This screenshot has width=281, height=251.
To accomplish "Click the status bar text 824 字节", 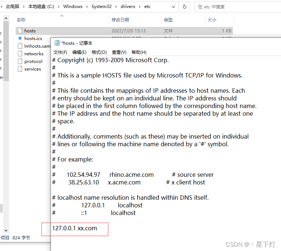I will tap(21, 238).
